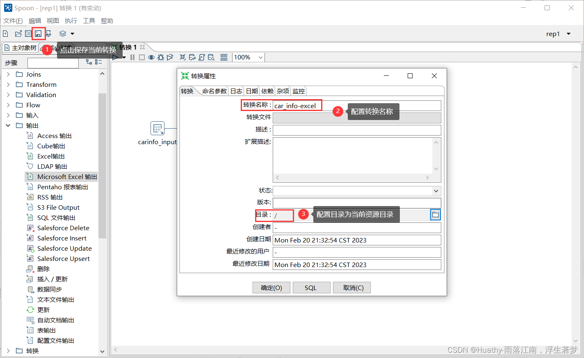Open the 编辑 menu

(x=35, y=20)
